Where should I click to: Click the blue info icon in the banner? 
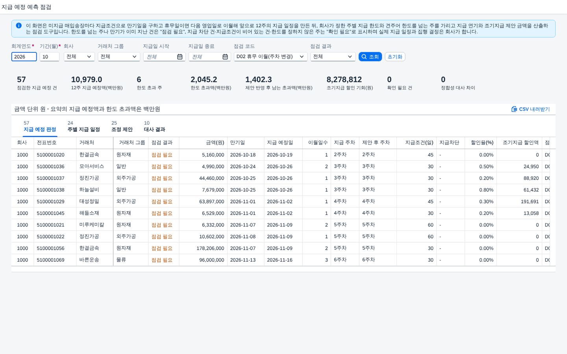(19, 26)
